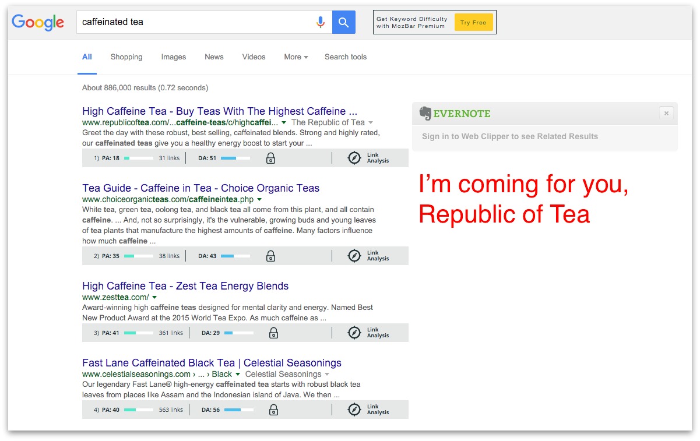Open Link Analysis compass for Republic of Tea result
The width and height of the screenshot is (700, 441).
tap(354, 158)
